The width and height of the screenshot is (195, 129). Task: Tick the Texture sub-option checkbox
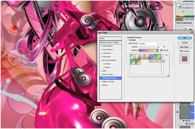(103, 67)
